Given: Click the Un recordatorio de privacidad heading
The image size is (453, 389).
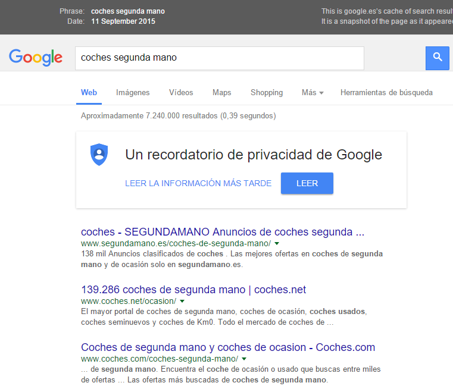Looking at the screenshot, I should pos(254,155).
